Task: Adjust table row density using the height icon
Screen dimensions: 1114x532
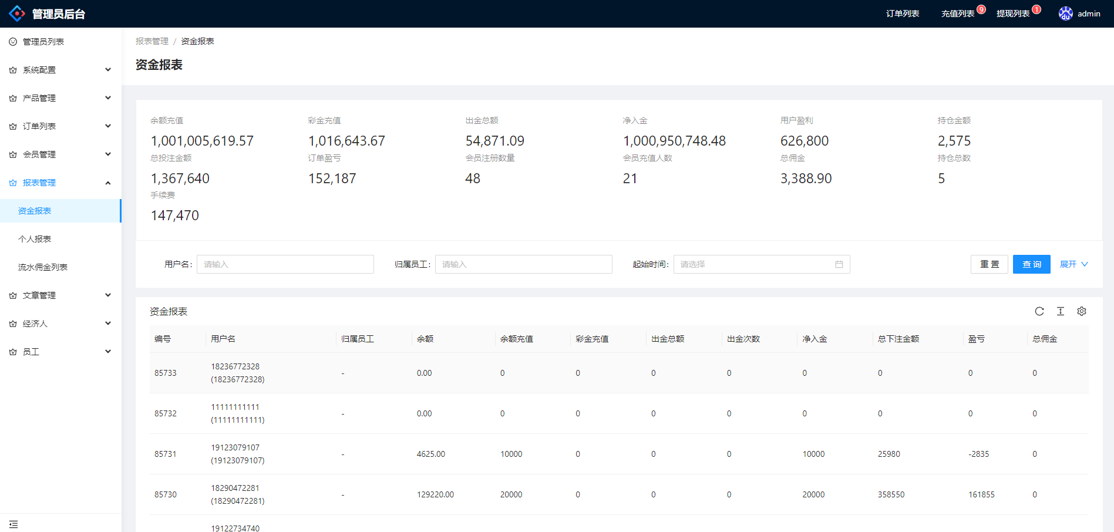Action: coord(1061,311)
